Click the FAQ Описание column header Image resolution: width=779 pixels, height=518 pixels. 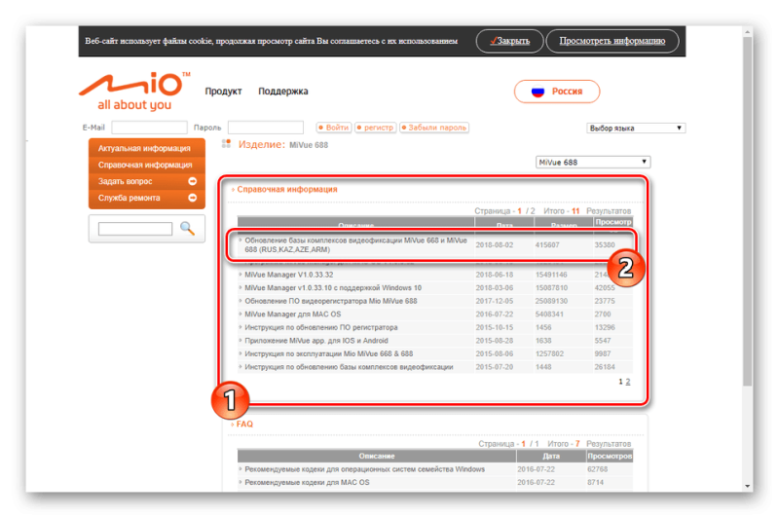377,456
